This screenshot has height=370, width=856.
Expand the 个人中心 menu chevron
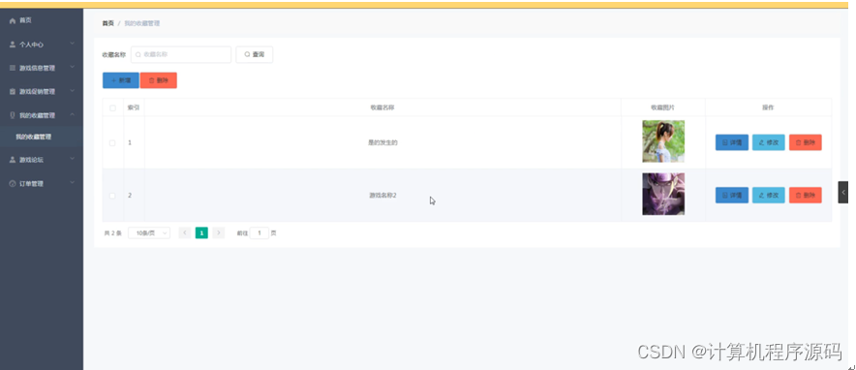[73, 44]
